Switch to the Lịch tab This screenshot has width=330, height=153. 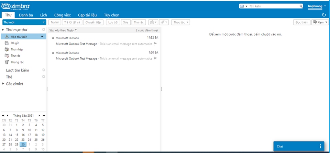(43, 15)
